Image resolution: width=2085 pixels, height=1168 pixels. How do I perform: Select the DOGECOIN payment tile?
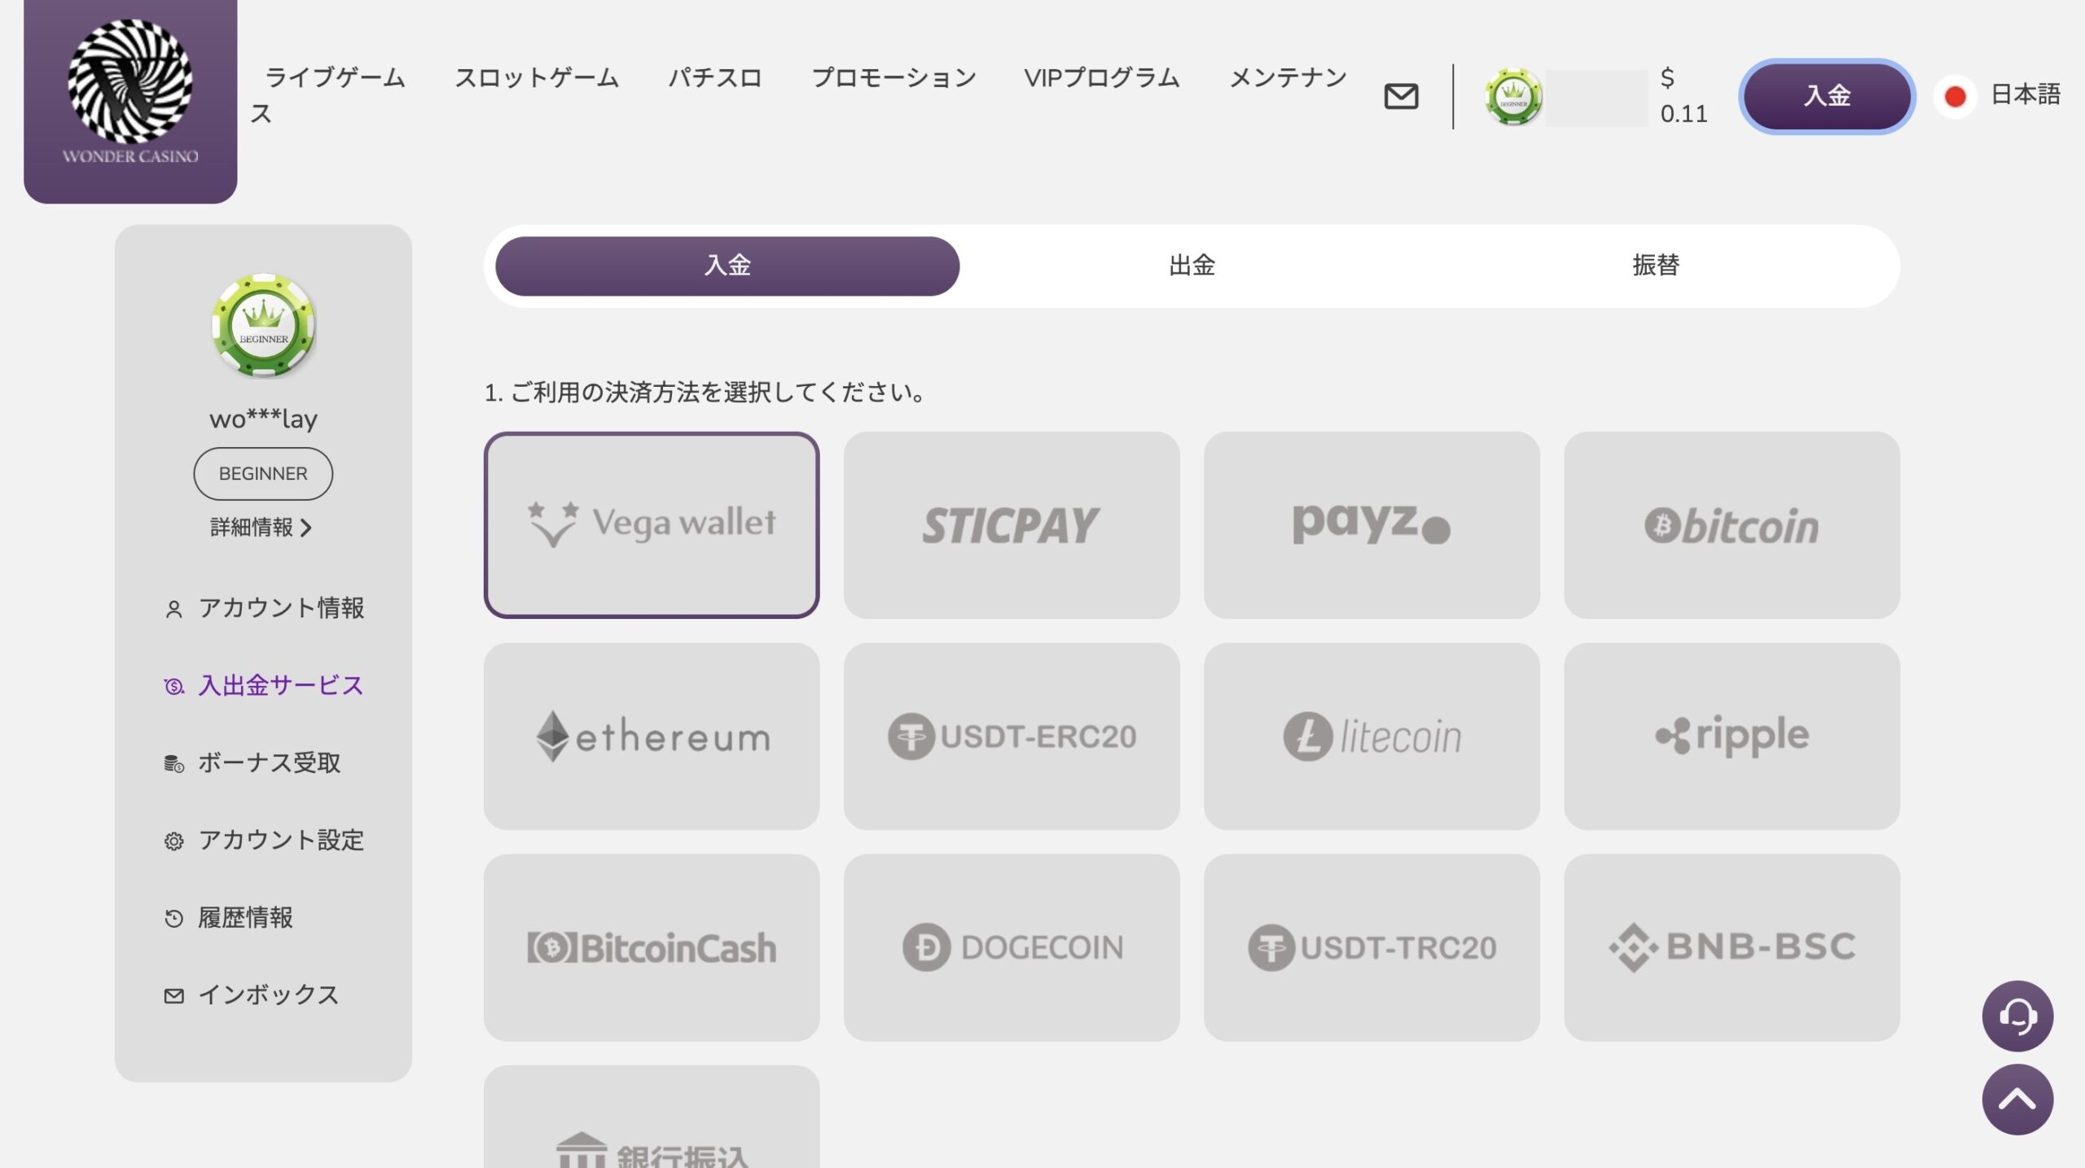(x=1012, y=947)
